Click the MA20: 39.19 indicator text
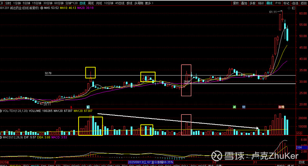 coord(85,8)
